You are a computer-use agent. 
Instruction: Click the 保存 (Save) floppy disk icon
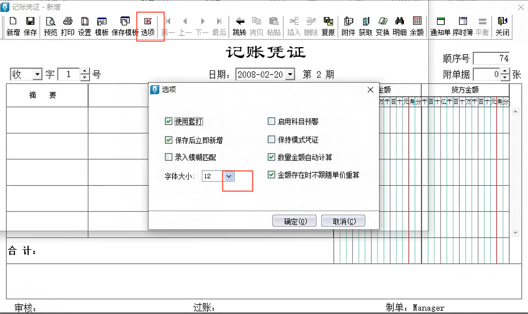30,26
